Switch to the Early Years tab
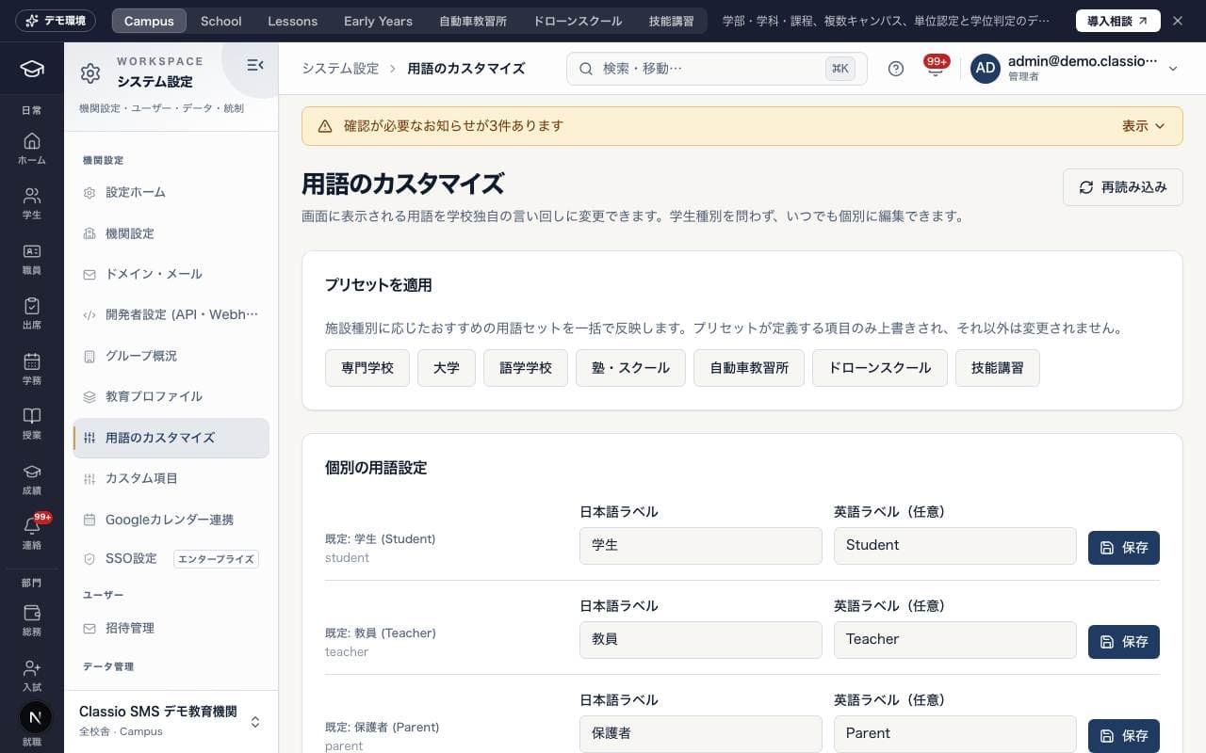Screen dimensions: 1206x753 point(378,21)
